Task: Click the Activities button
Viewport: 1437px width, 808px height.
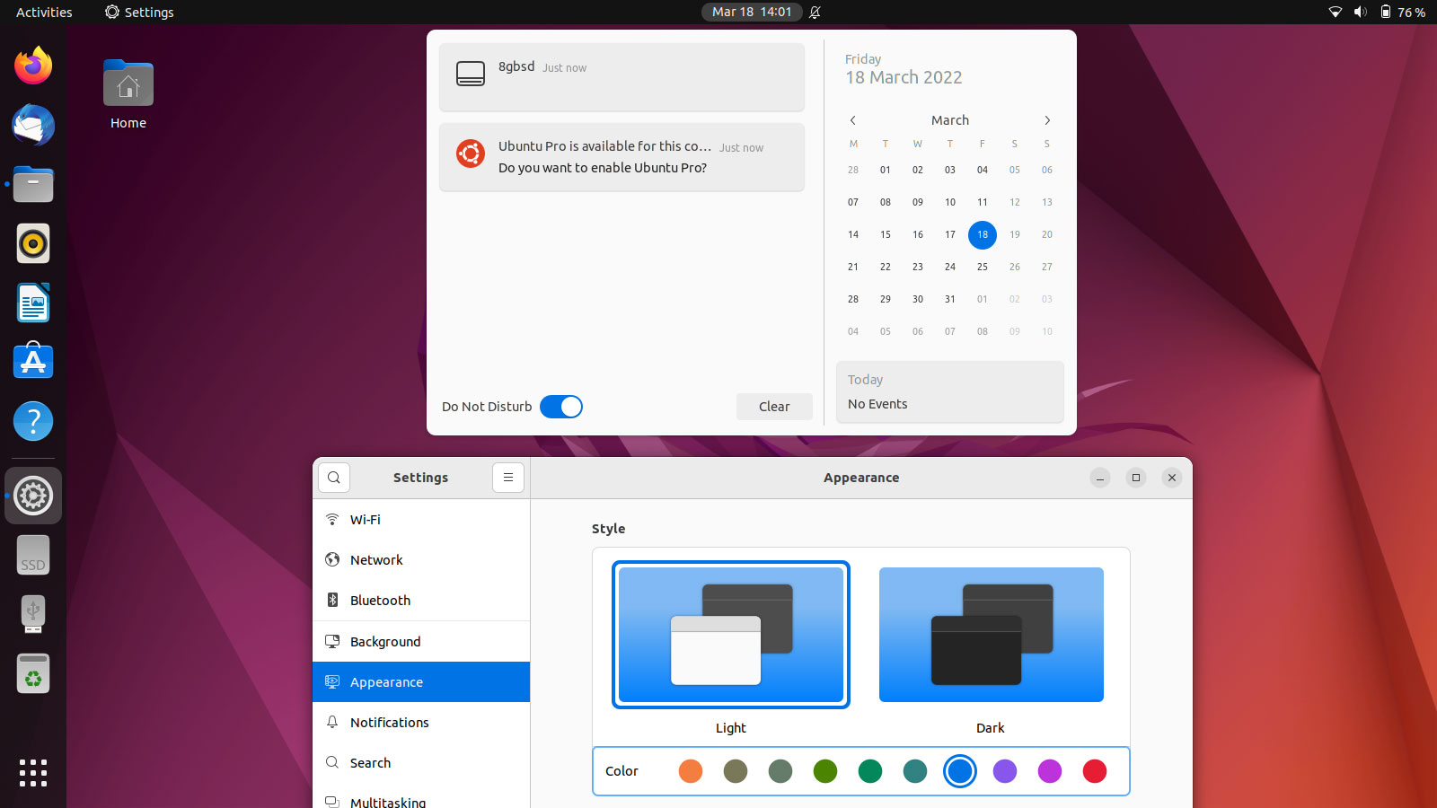Action: pyautogui.click(x=44, y=12)
